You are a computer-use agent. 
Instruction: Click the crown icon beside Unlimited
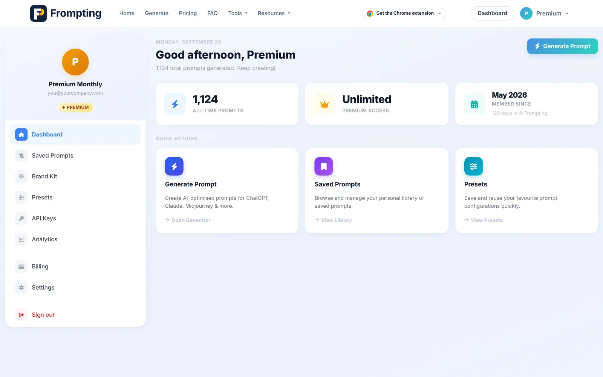point(324,104)
